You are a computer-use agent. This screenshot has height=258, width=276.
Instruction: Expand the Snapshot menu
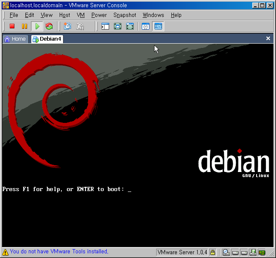tap(124, 15)
